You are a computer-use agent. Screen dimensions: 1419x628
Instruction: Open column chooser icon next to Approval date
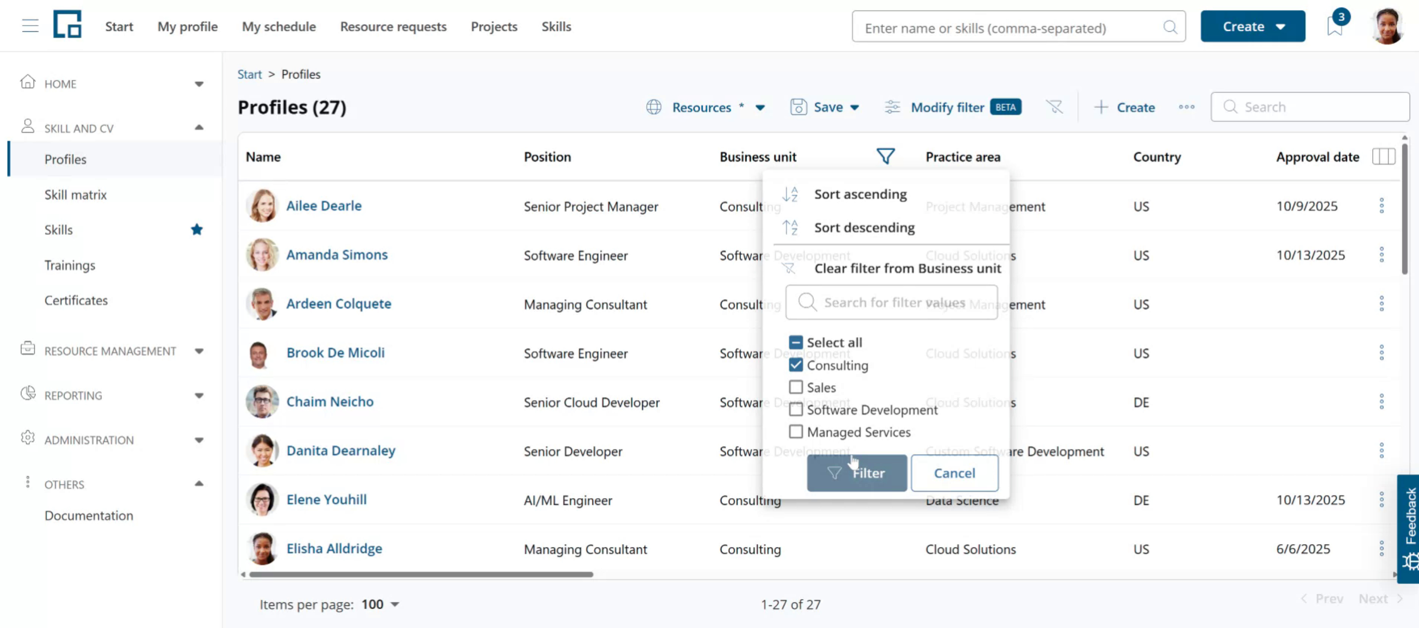pyautogui.click(x=1383, y=156)
